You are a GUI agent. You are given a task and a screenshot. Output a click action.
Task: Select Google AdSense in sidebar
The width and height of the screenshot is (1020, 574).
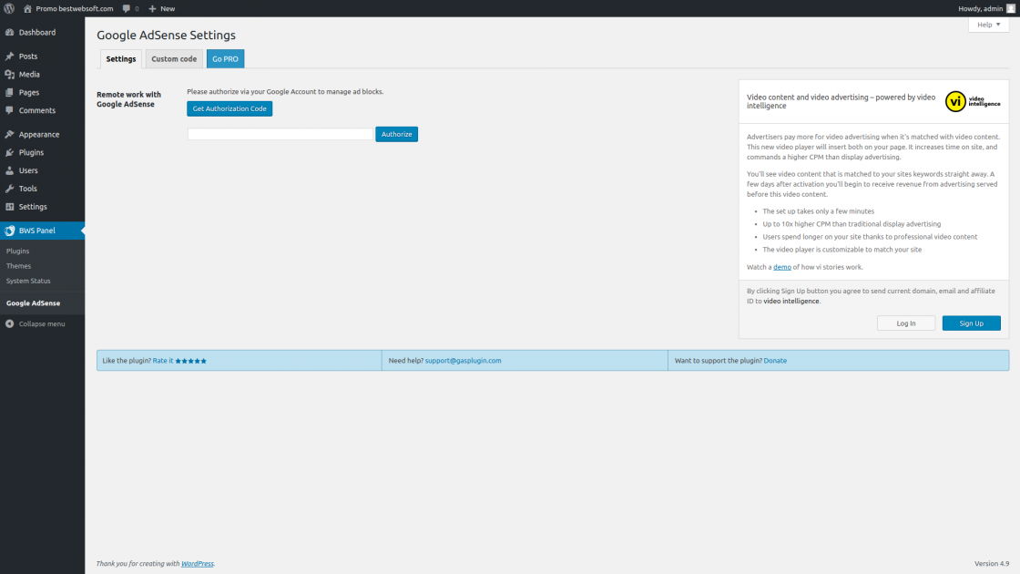tap(33, 303)
